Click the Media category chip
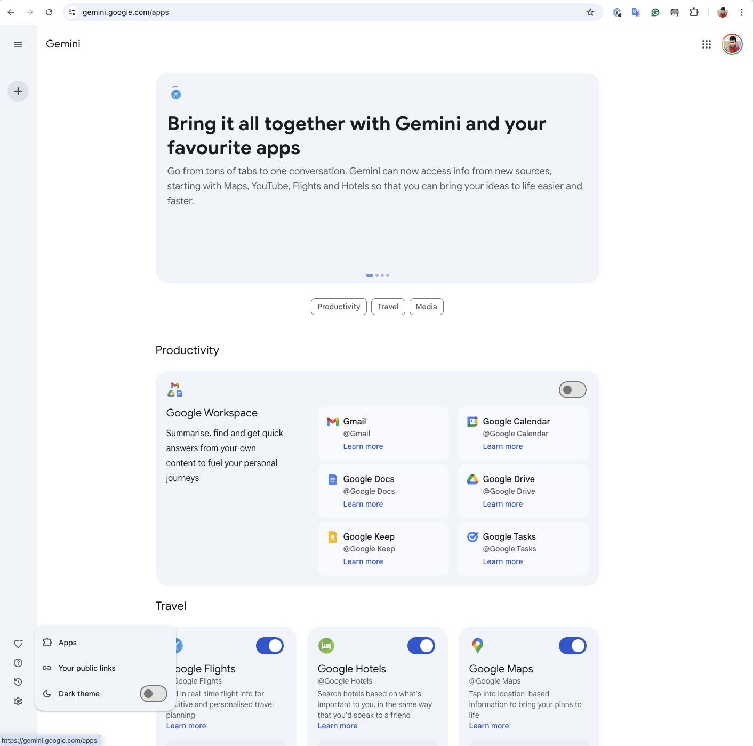753x746 pixels. [x=426, y=307]
